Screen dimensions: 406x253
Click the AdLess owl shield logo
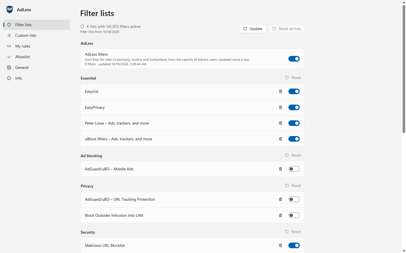click(10, 10)
